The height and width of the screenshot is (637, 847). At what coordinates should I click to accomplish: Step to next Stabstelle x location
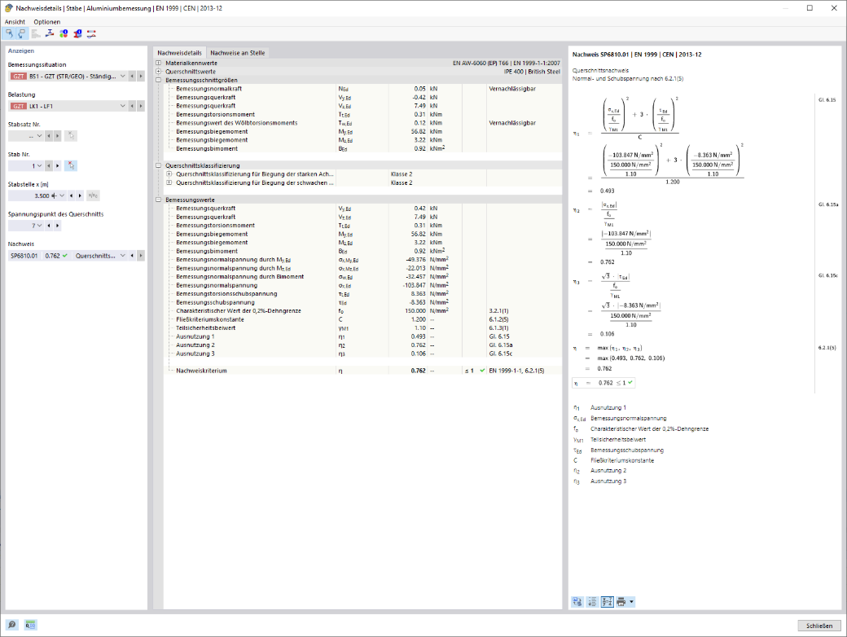(x=81, y=195)
